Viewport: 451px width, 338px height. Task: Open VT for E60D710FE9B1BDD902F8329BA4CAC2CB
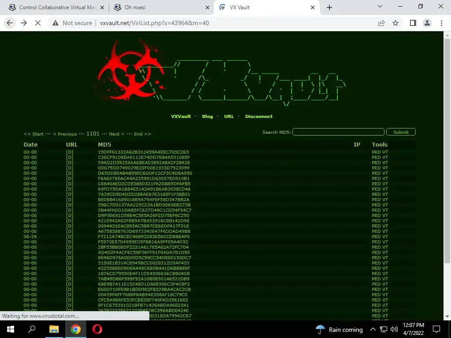(x=385, y=290)
